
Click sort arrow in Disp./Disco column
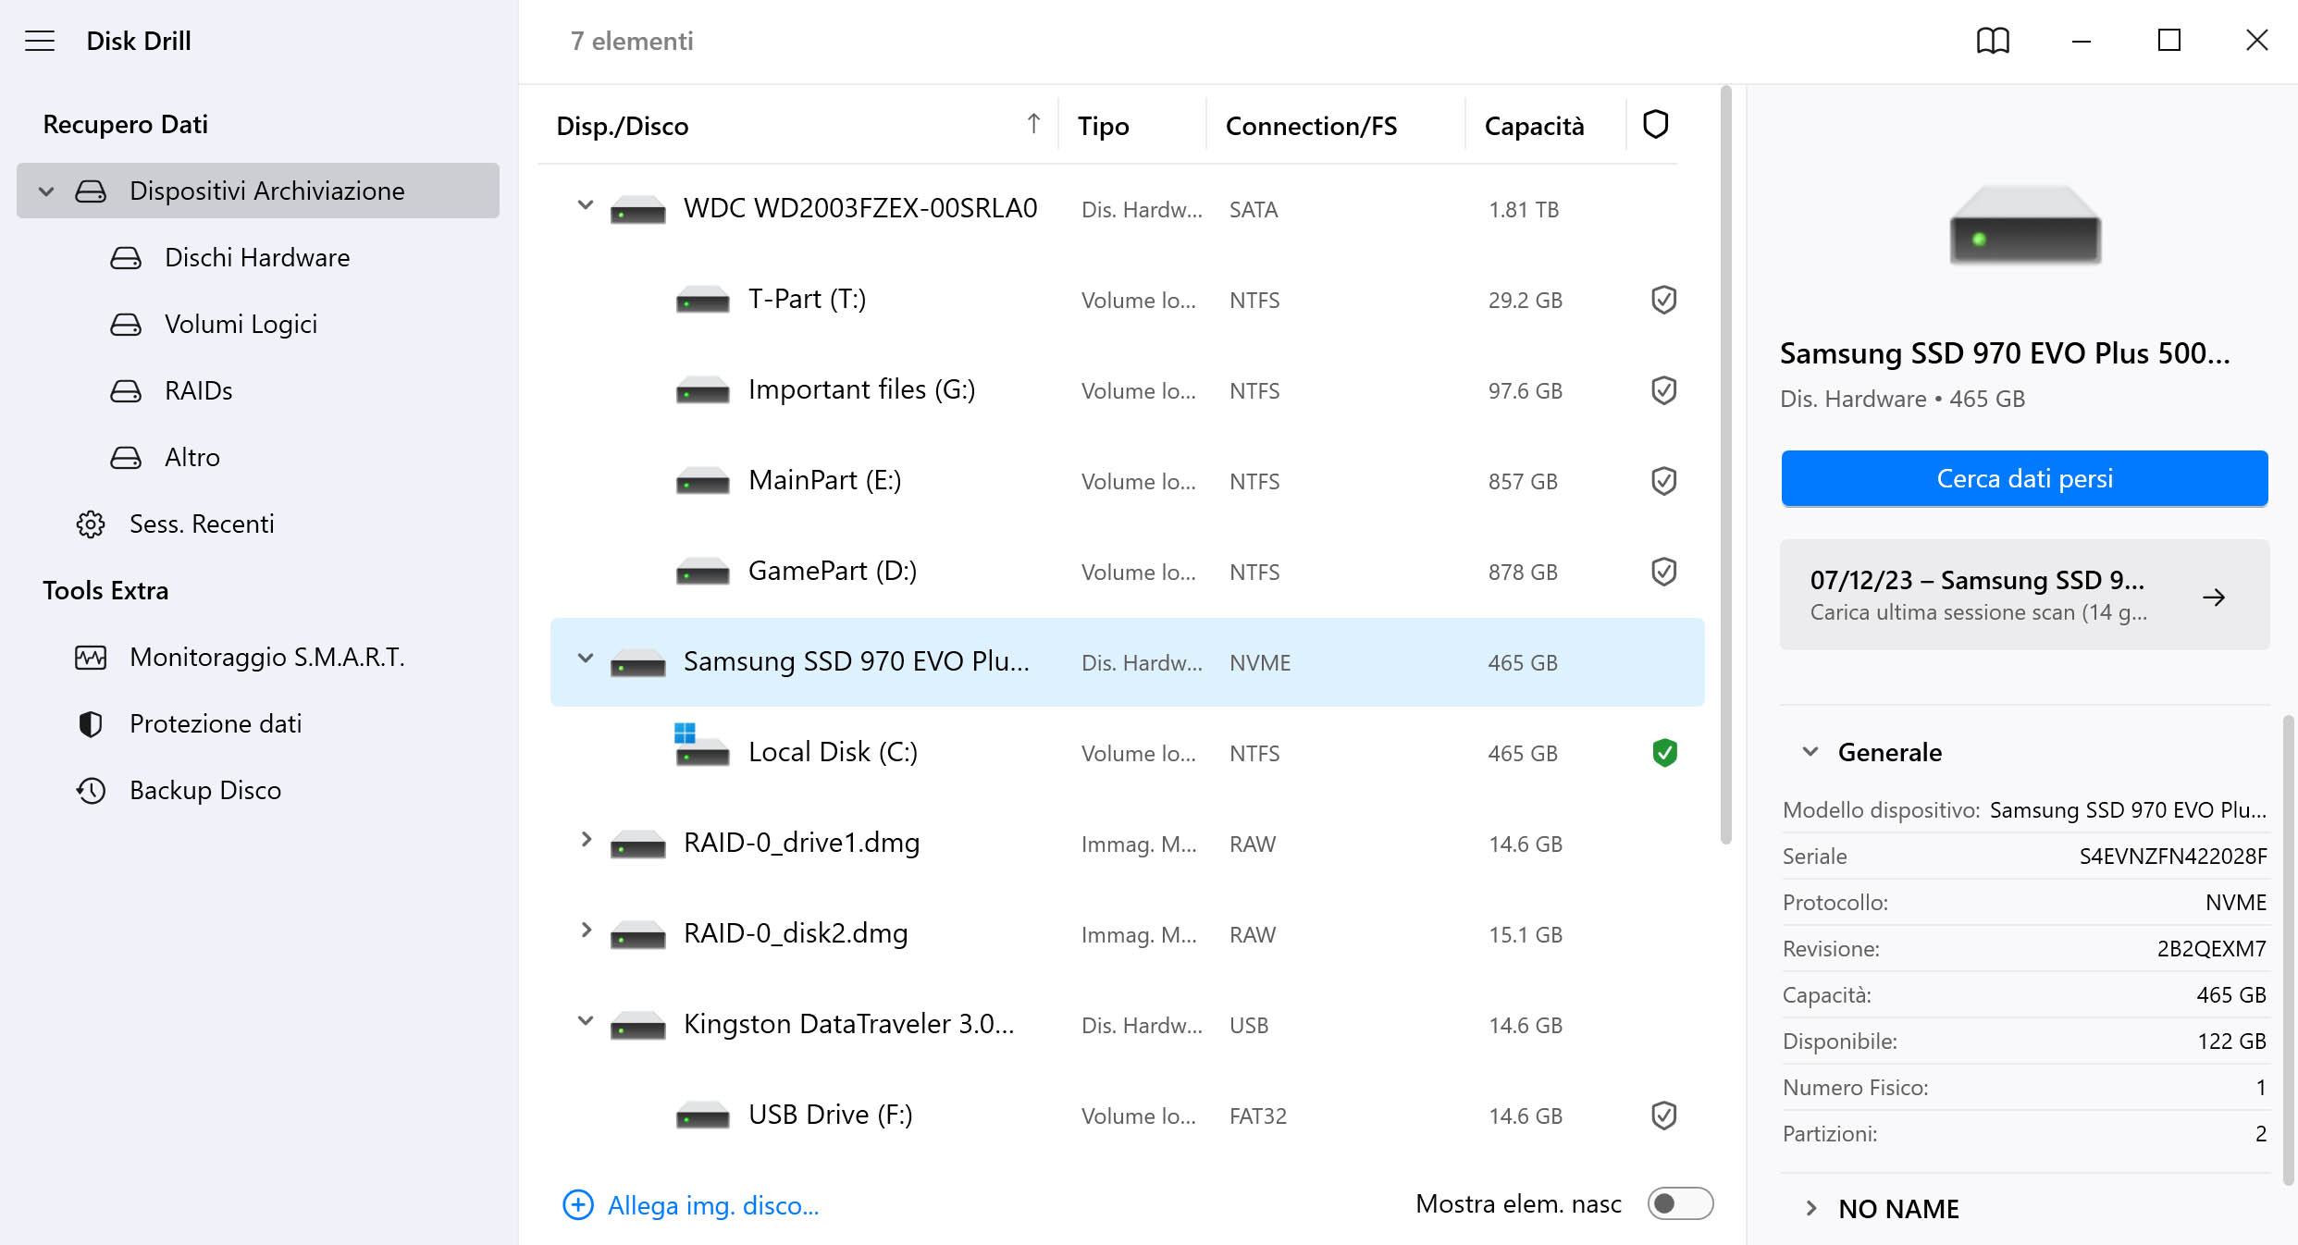(x=1033, y=124)
